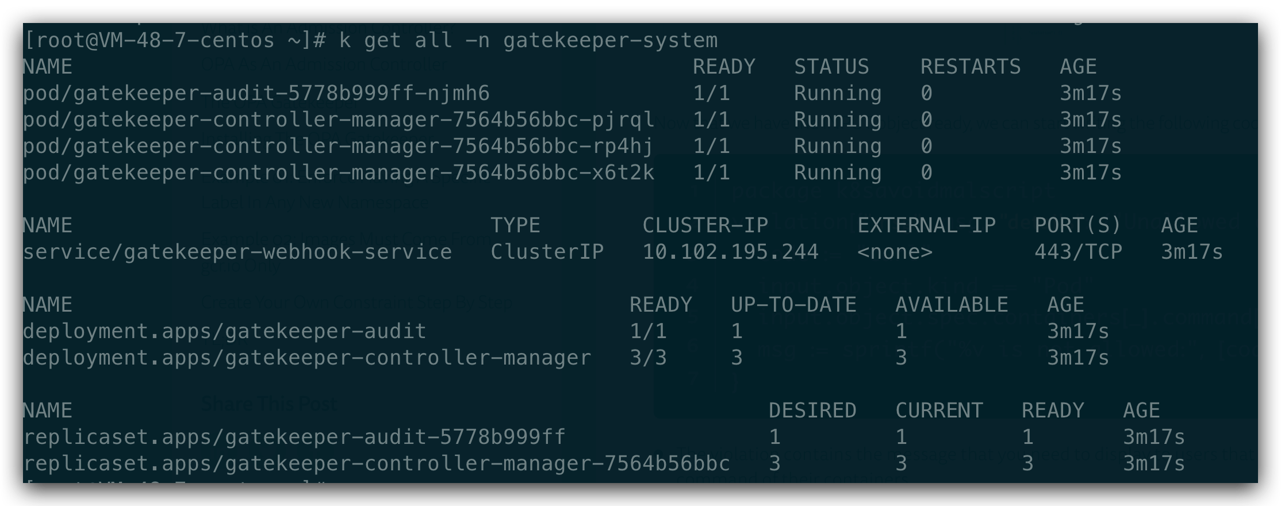Click the STATUS column header
The height and width of the screenshot is (506, 1281).
click(831, 67)
